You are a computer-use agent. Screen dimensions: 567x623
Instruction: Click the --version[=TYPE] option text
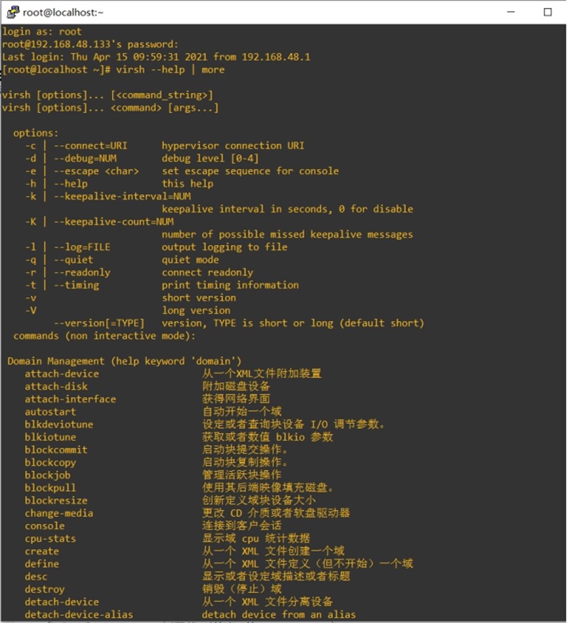click(x=99, y=323)
